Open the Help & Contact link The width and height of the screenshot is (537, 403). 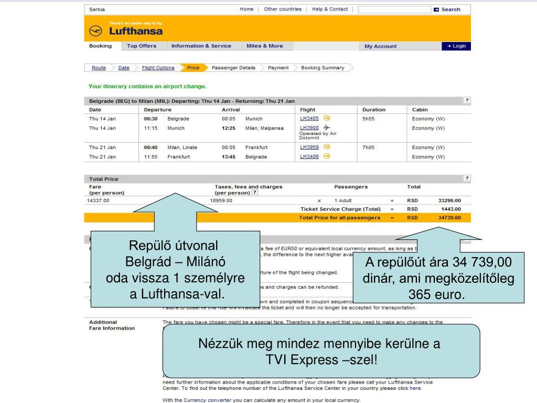pyautogui.click(x=330, y=9)
